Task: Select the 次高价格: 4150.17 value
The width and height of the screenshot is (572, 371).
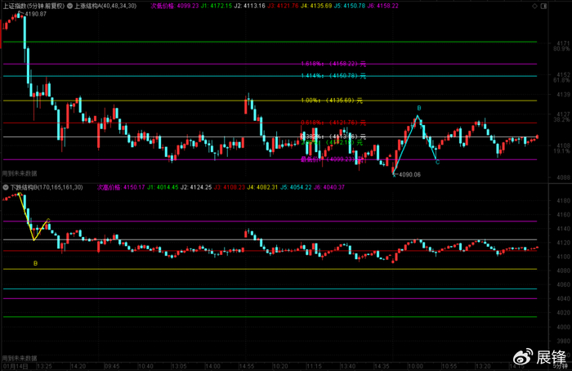Action: [121, 187]
